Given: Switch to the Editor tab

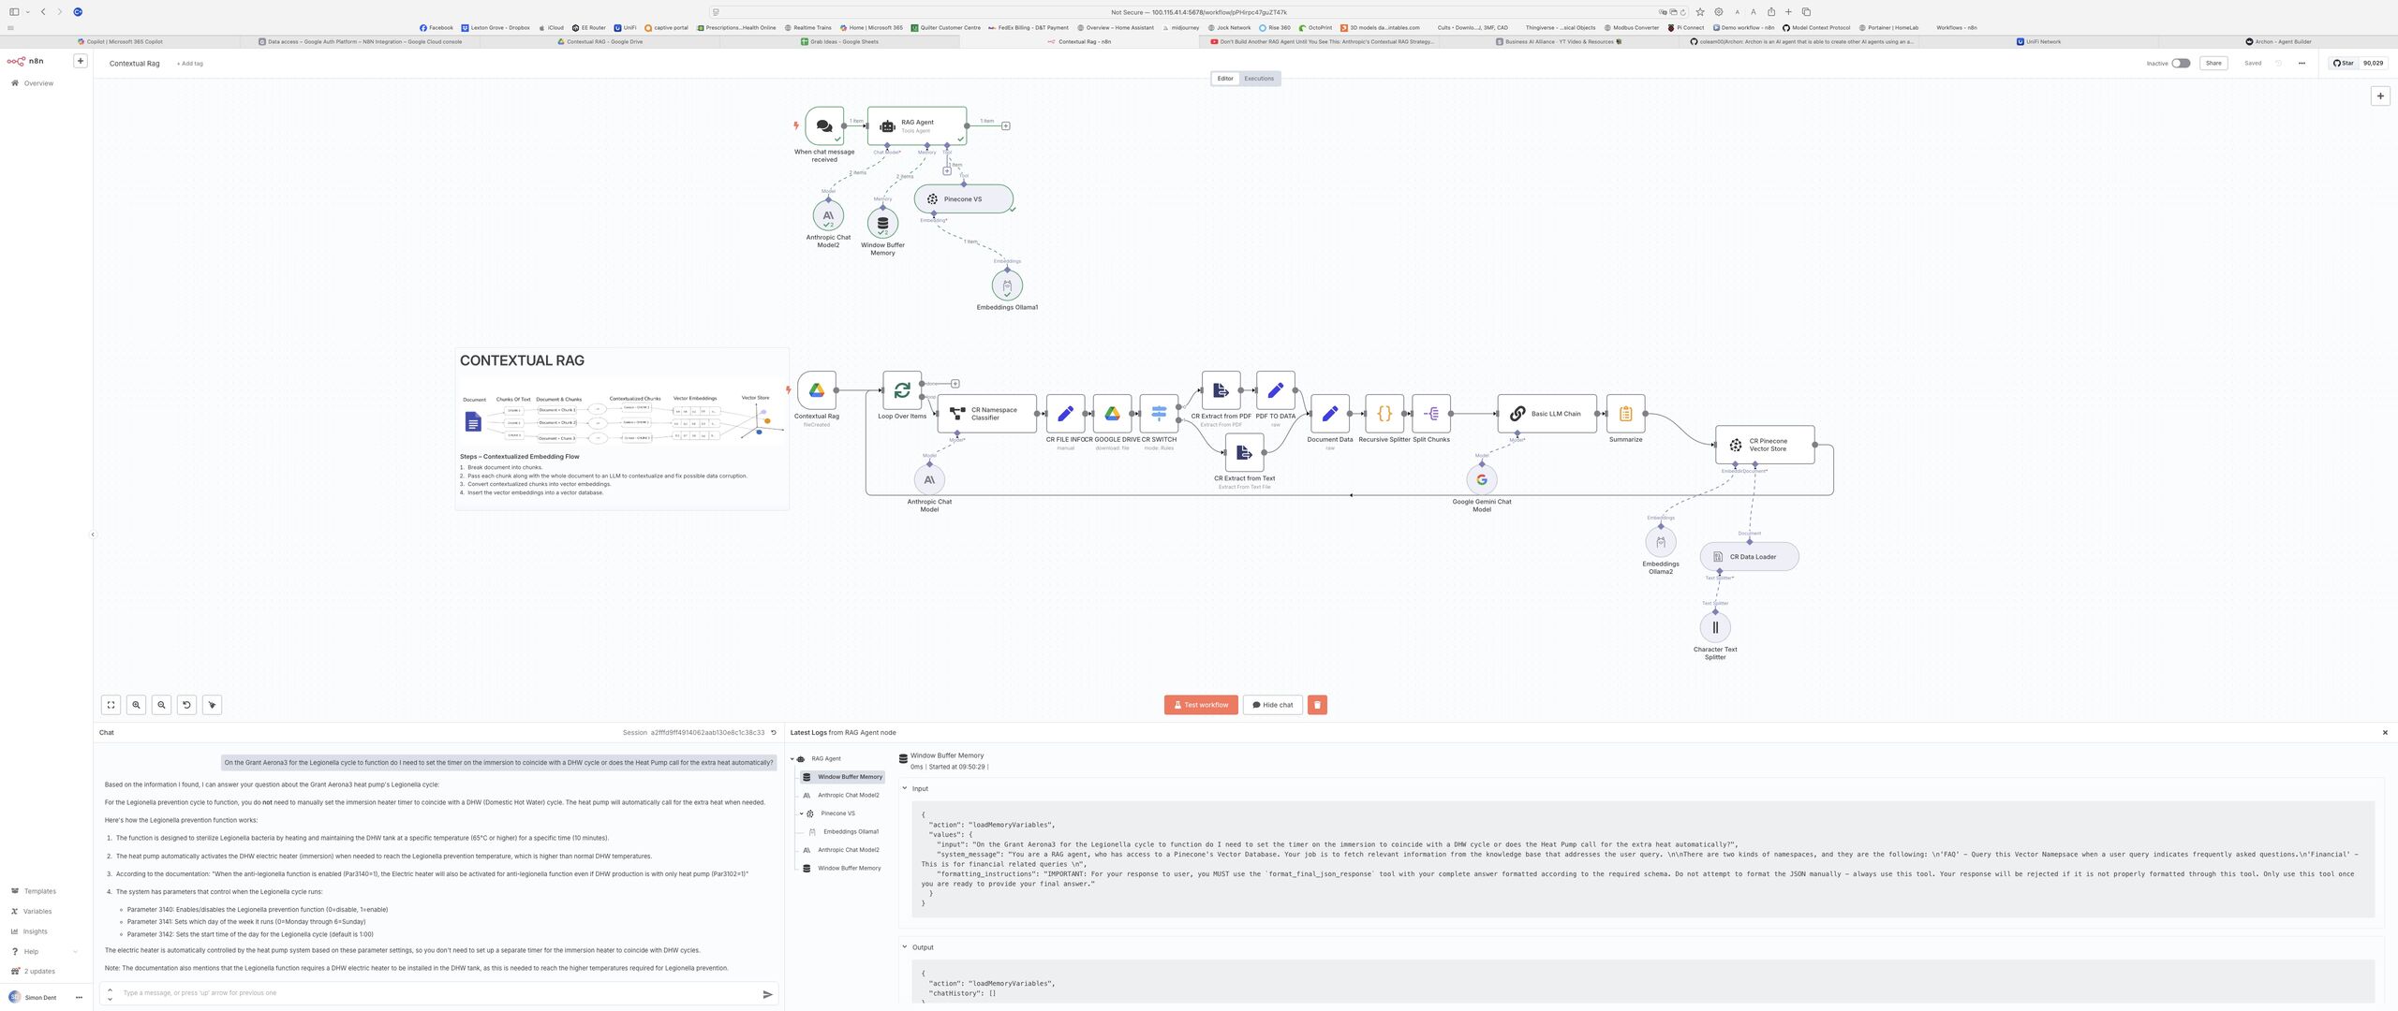Looking at the screenshot, I should (1225, 79).
